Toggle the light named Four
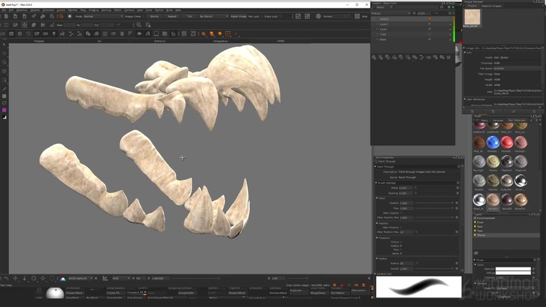The height and width of the screenshot is (307, 546). (475, 222)
